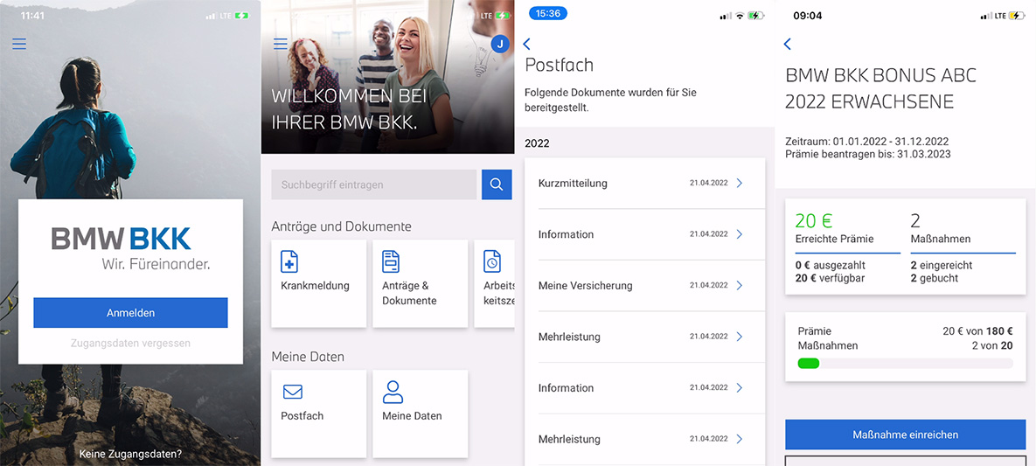
Task: Tap the 11:41 clock on login screen
Action: pyautogui.click(x=32, y=15)
